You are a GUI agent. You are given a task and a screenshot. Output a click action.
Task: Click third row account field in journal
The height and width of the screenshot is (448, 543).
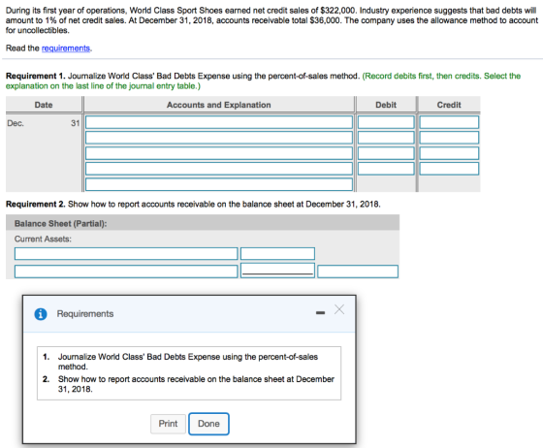point(219,153)
